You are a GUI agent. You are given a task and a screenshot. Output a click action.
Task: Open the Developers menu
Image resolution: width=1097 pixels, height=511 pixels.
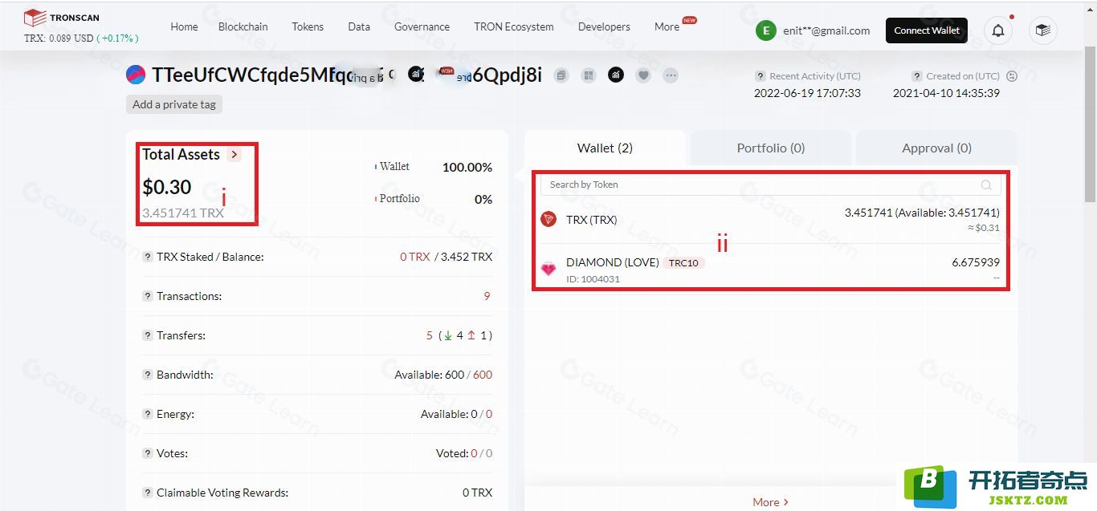click(604, 26)
